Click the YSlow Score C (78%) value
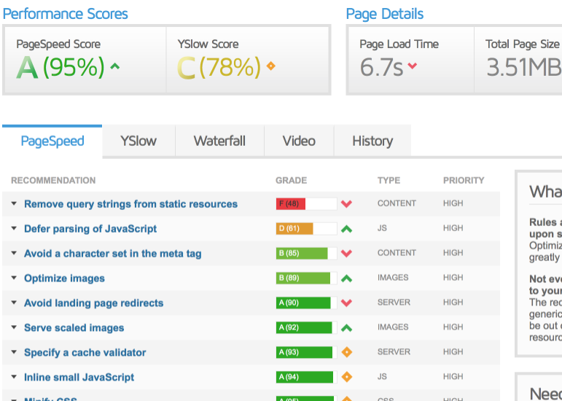Screen dimensions: 562x401 [x=219, y=67]
